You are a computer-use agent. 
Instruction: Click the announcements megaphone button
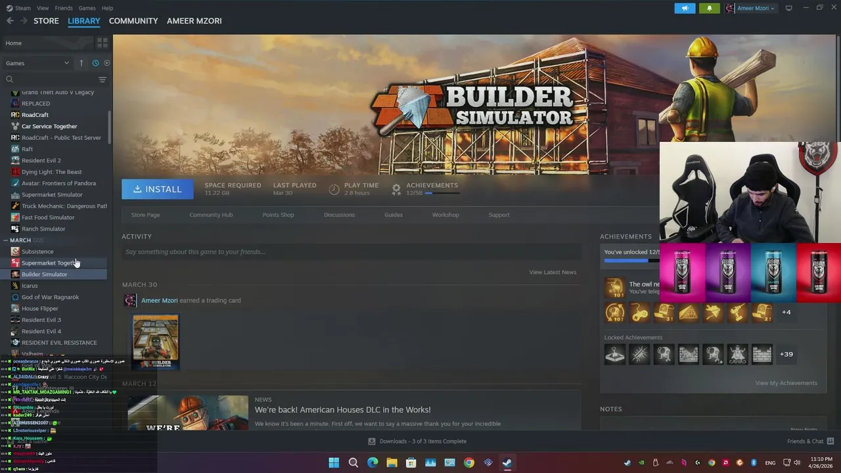pos(685,8)
